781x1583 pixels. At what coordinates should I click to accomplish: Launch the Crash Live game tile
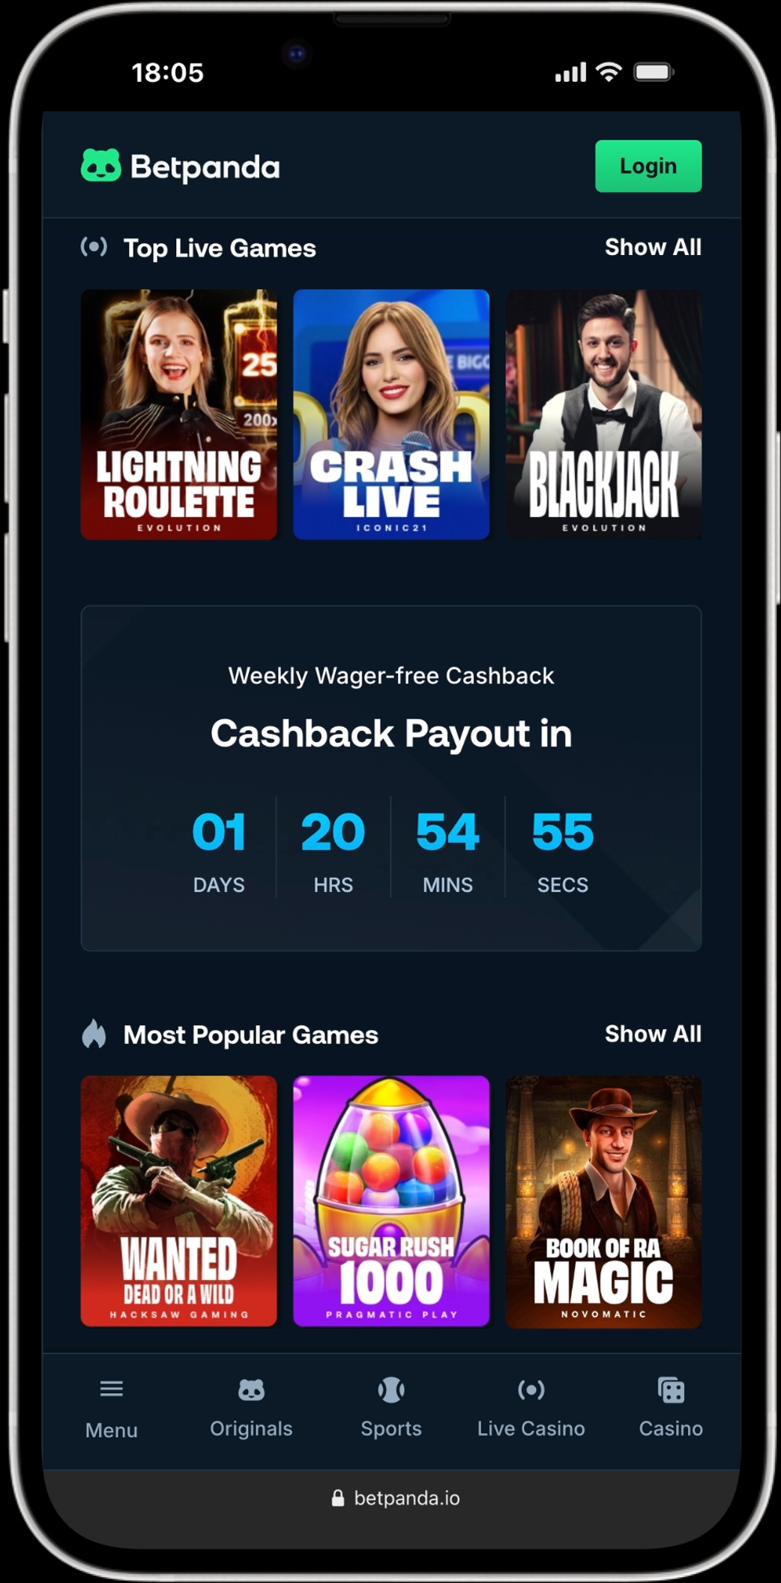coord(391,414)
